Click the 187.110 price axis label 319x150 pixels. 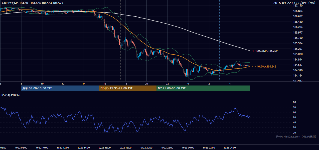(298, 6)
